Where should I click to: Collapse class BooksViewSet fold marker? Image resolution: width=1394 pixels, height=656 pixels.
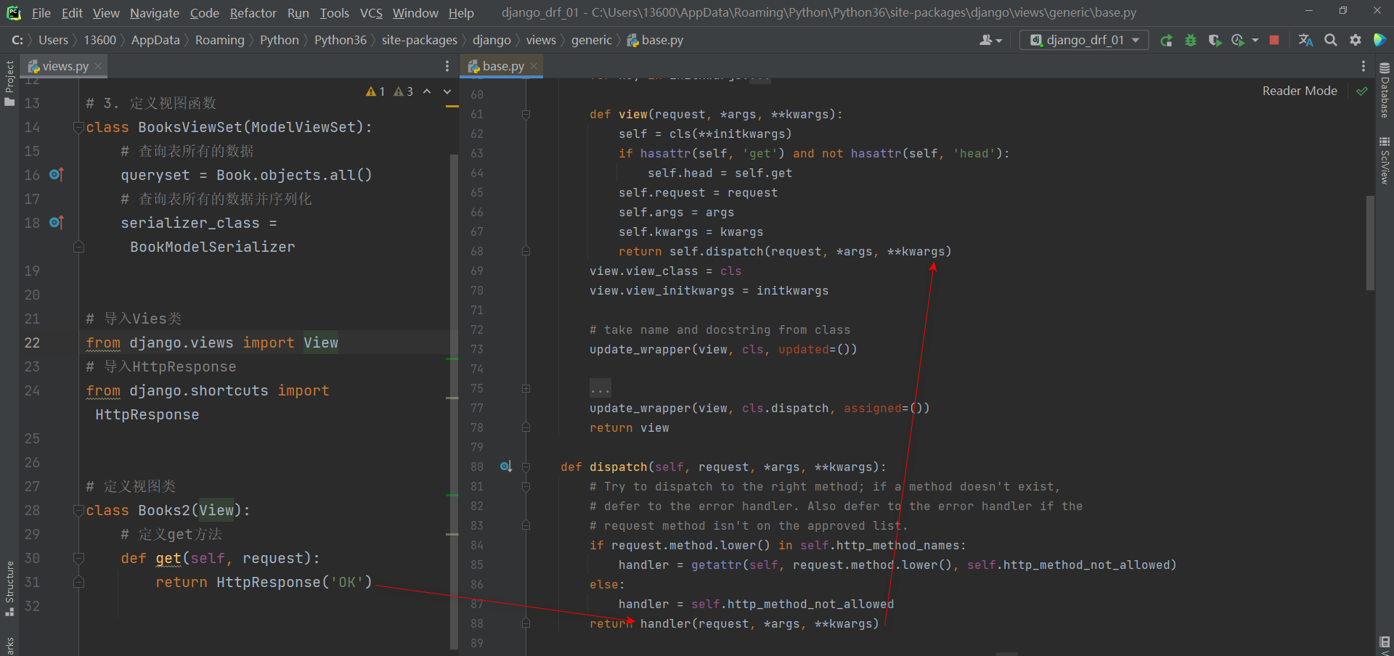[78, 127]
